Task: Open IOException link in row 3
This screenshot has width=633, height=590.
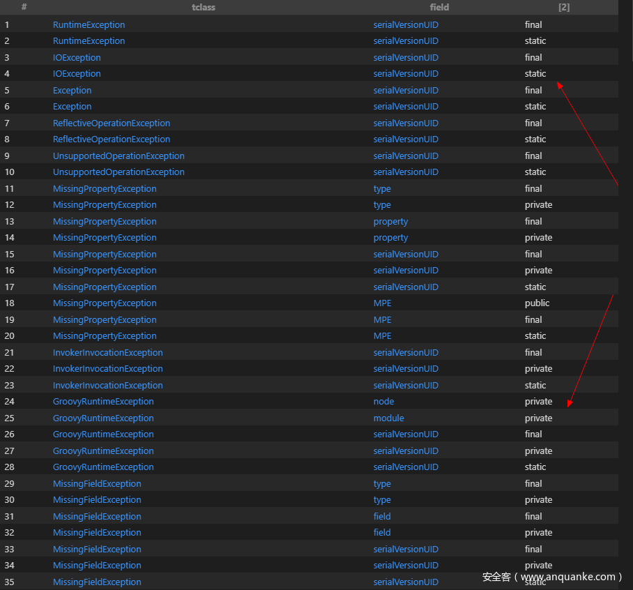Action: click(77, 57)
